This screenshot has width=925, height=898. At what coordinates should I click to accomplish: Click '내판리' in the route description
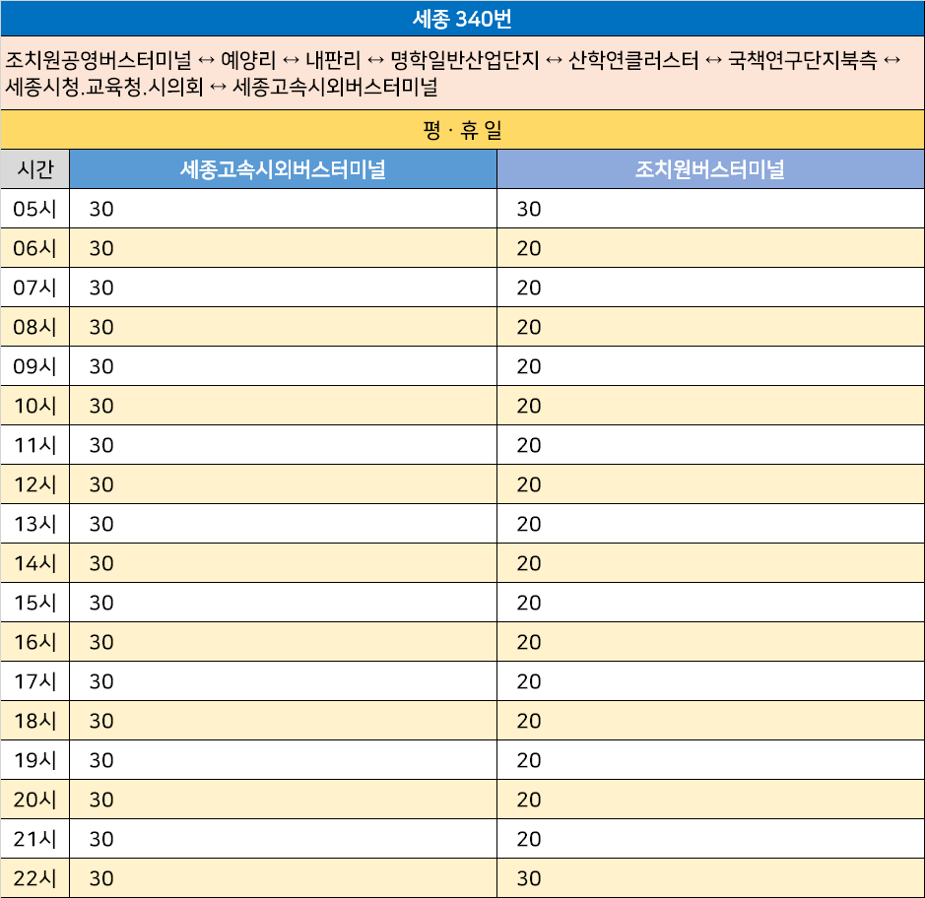pos(333,59)
